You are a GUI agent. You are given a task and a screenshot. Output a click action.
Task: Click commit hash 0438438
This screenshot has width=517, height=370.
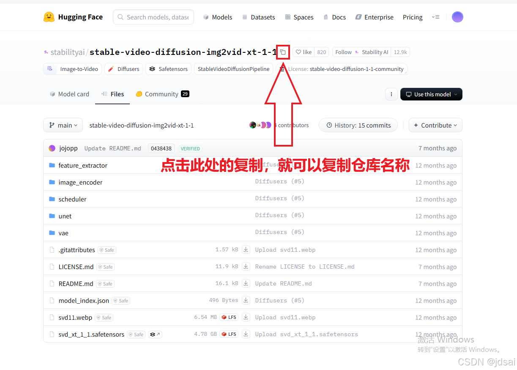[161, 148]
